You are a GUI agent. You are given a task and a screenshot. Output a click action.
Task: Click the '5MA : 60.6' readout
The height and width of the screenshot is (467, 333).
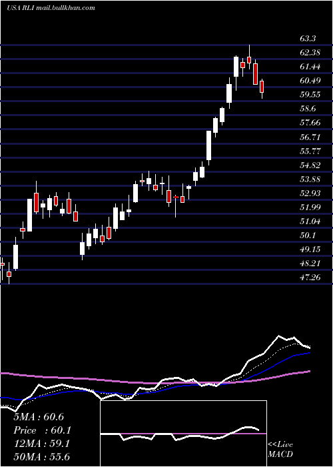click(x=39, y=417)
